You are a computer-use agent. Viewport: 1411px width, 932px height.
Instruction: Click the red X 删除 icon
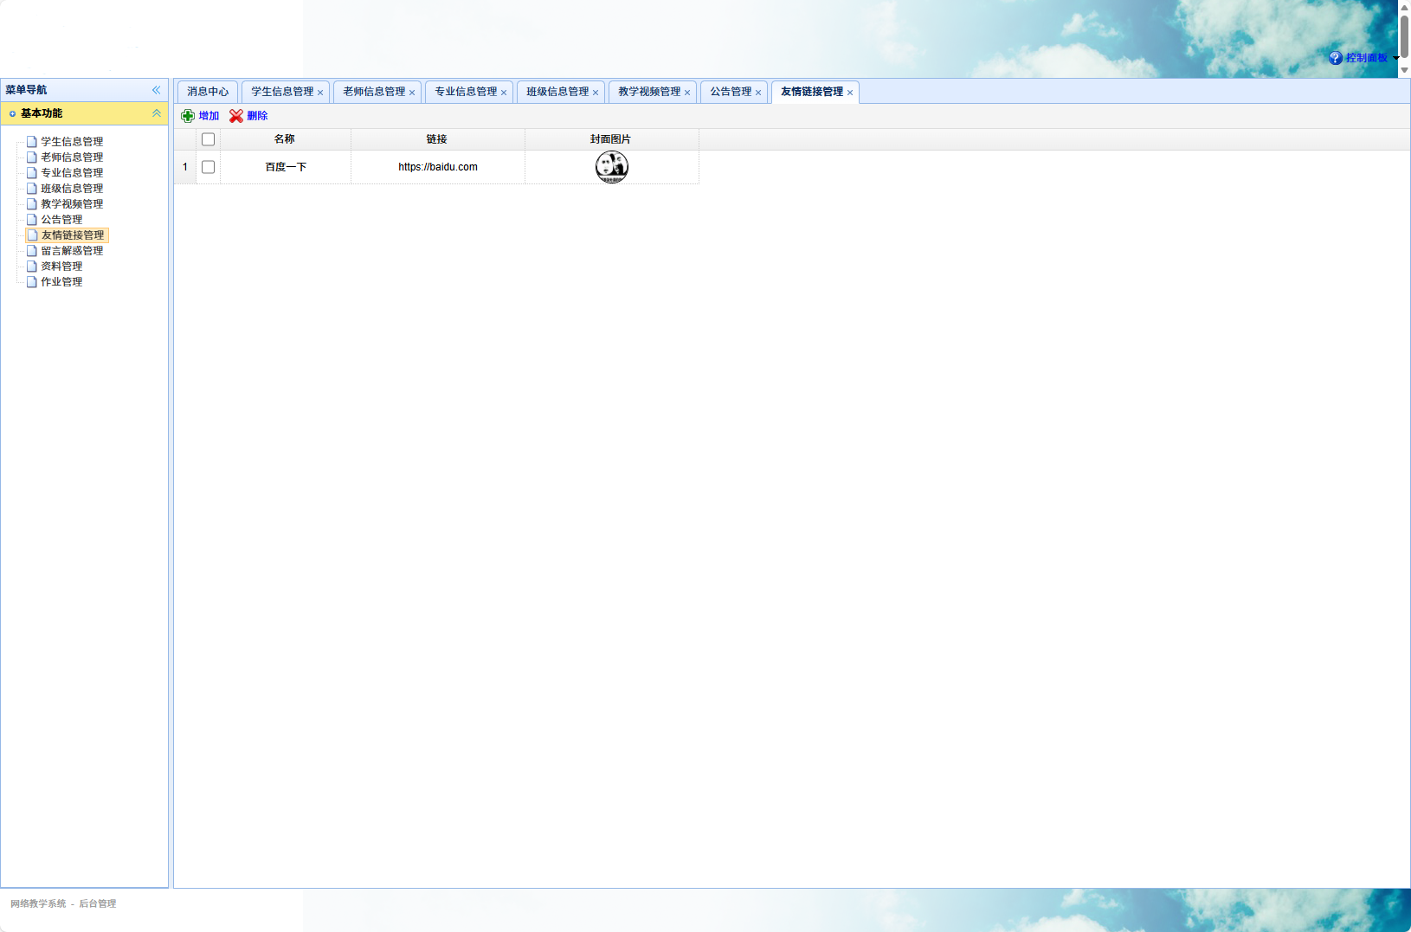coord(236,116)
